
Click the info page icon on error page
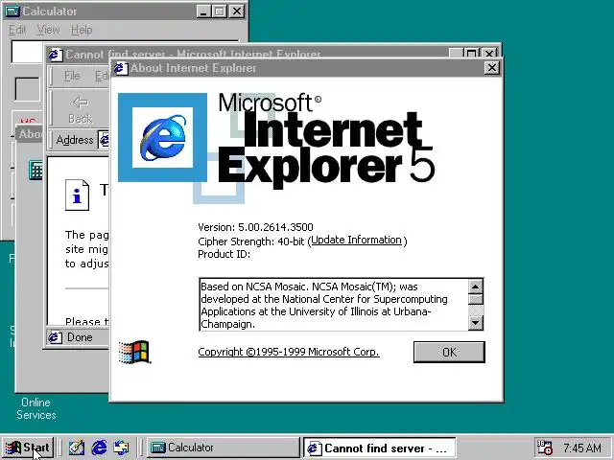pos(77,195)
